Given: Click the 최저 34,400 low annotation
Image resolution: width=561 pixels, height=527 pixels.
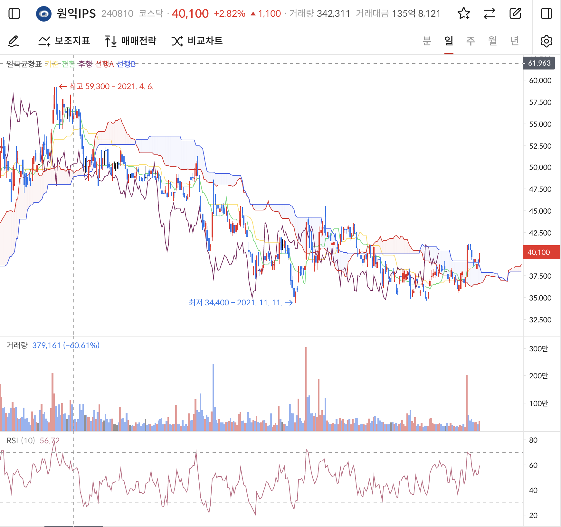Looking at the screenshot, I should pos(241,302).
